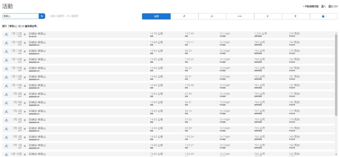
Task: Click cycling icon on 7月4日 row
Action: coord(7,129)
